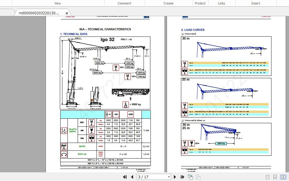Click the previous view history icon
The height and width of the screenshot is (181, 289).
tap(190, 177)
